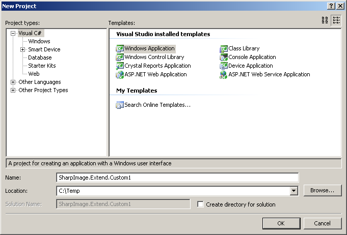This screenshot has width=347, height=235.
Task: Click the Browse... button
Action: click(x=322, y=190)
